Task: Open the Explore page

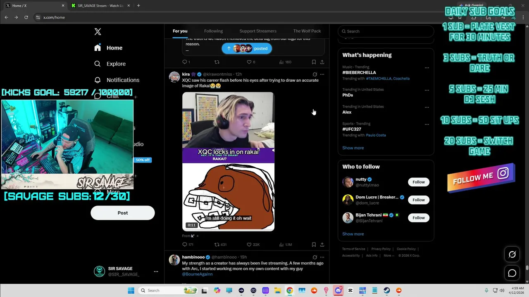Action: tap(110, 64)
